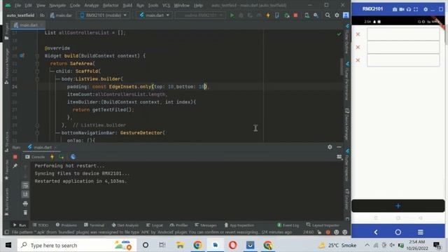This screenshot has width=448, height=252.
Task: Open the Problems tool window tab
Action: coord(66,225)
